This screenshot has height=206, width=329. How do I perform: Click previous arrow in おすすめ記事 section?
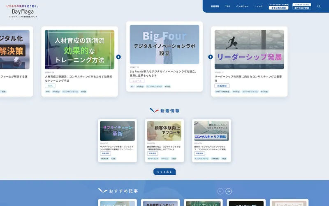[x=220, y=191]
